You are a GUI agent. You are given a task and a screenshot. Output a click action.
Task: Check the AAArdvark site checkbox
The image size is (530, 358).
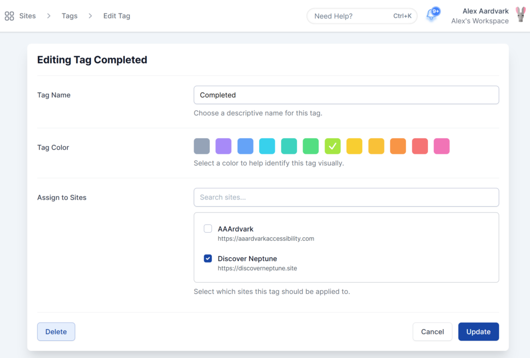pyautogui.click(x=208, y=228)
